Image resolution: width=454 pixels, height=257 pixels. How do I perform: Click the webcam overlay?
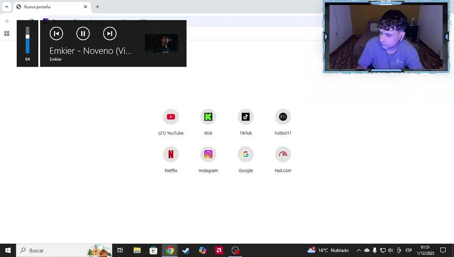point(386,36)
